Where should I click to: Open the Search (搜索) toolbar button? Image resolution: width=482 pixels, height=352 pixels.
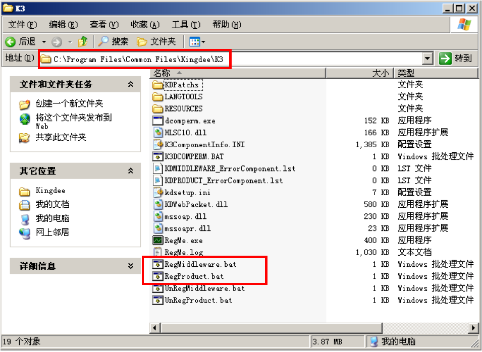113,41
